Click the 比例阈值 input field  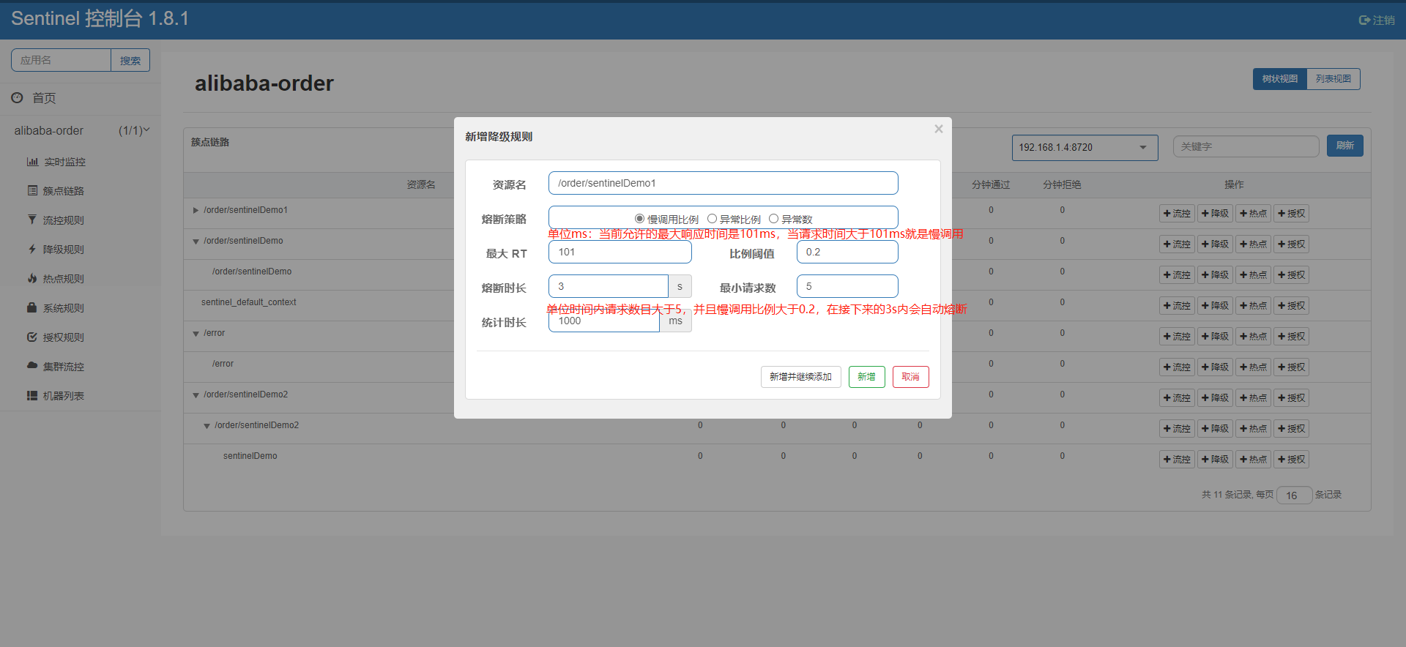pos(847,252)
